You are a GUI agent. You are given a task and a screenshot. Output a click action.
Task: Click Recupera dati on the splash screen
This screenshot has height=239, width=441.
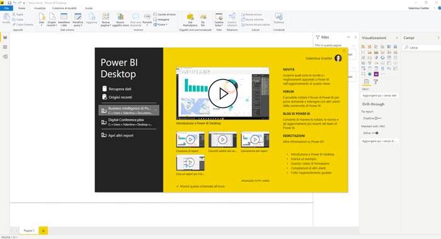[x=117, y=89]
